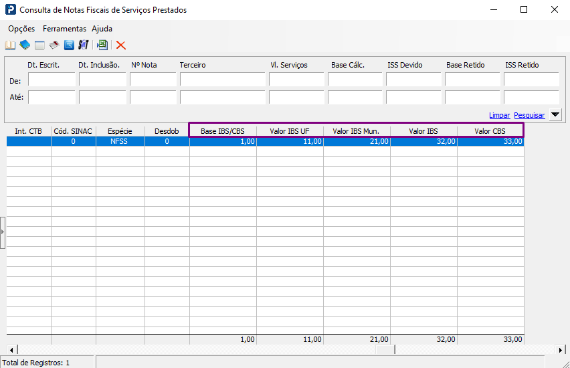This screenshot has width=570, height=368.
Task: Click the Pesquisar link
Action: [x=529, y=115]
